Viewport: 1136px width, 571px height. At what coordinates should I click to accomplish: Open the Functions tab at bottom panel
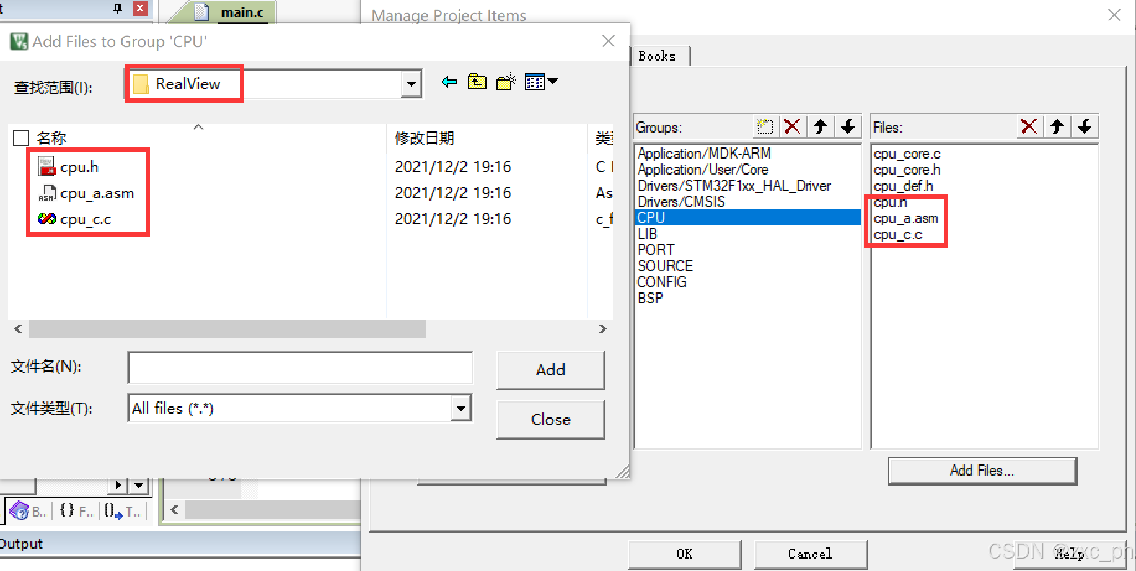76,511
